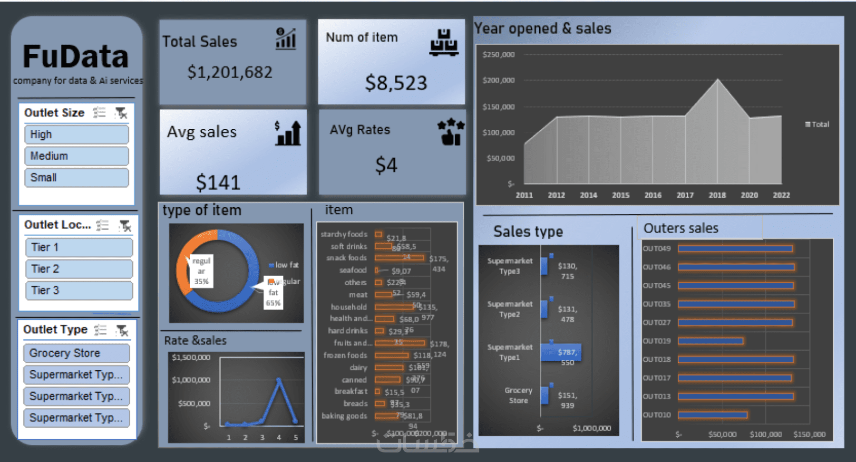Screen dimensions: 856x462
Task: Select the Rate &sales chart title
Action: (195, 340)
